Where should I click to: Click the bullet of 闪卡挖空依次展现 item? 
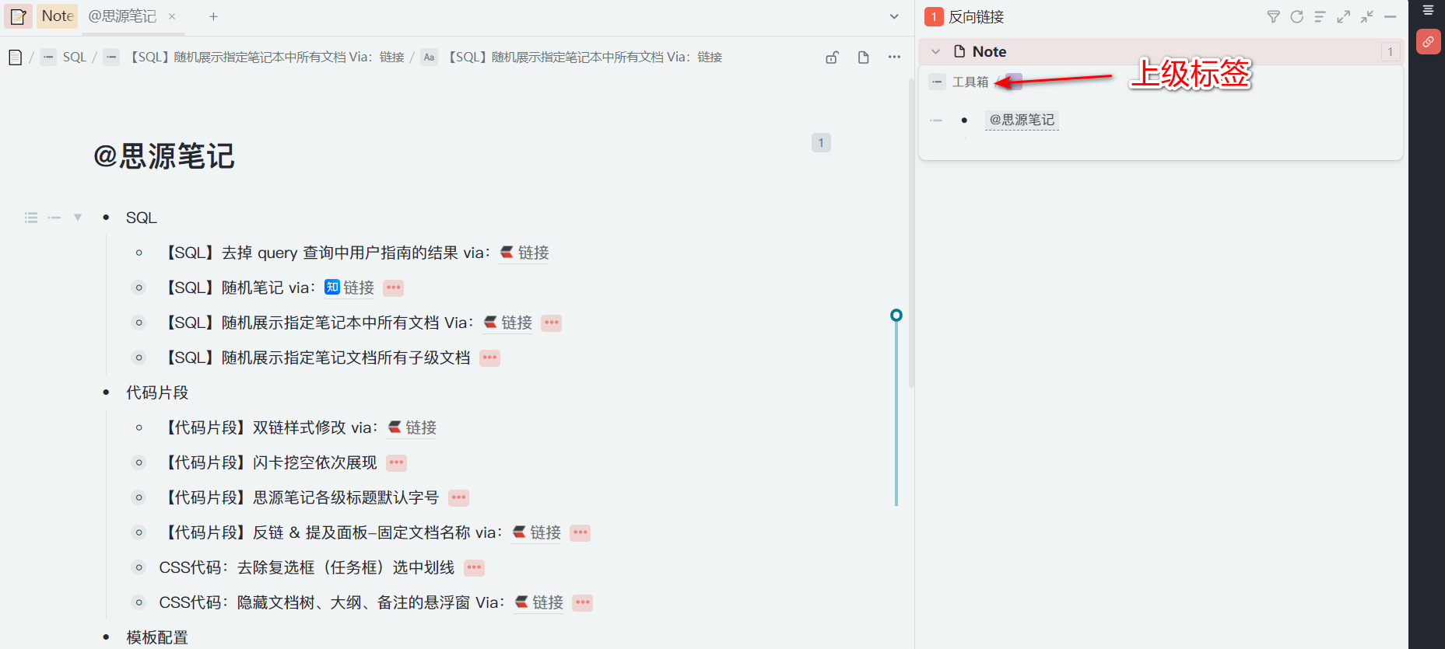click(139, 462)
